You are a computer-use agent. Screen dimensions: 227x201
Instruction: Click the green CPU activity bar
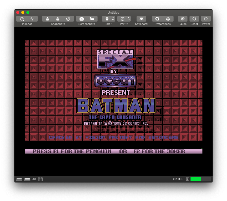(x=196, y=179)
